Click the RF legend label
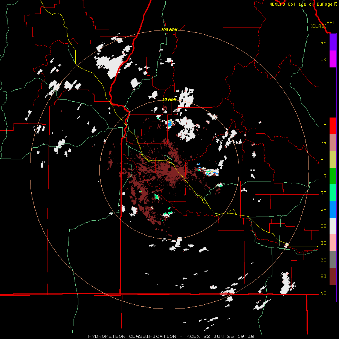339x339 pixels. (x=323, y=42)
